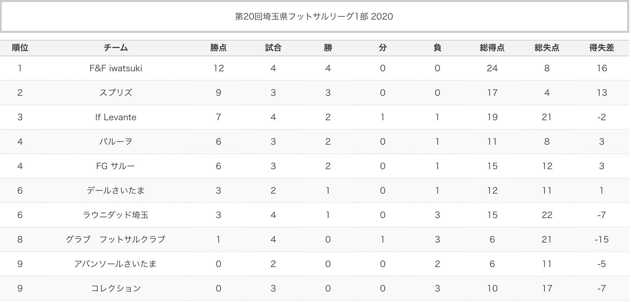Select the FG サルー team
This screenshot has height=302, width=631.
tap(116, 166)
